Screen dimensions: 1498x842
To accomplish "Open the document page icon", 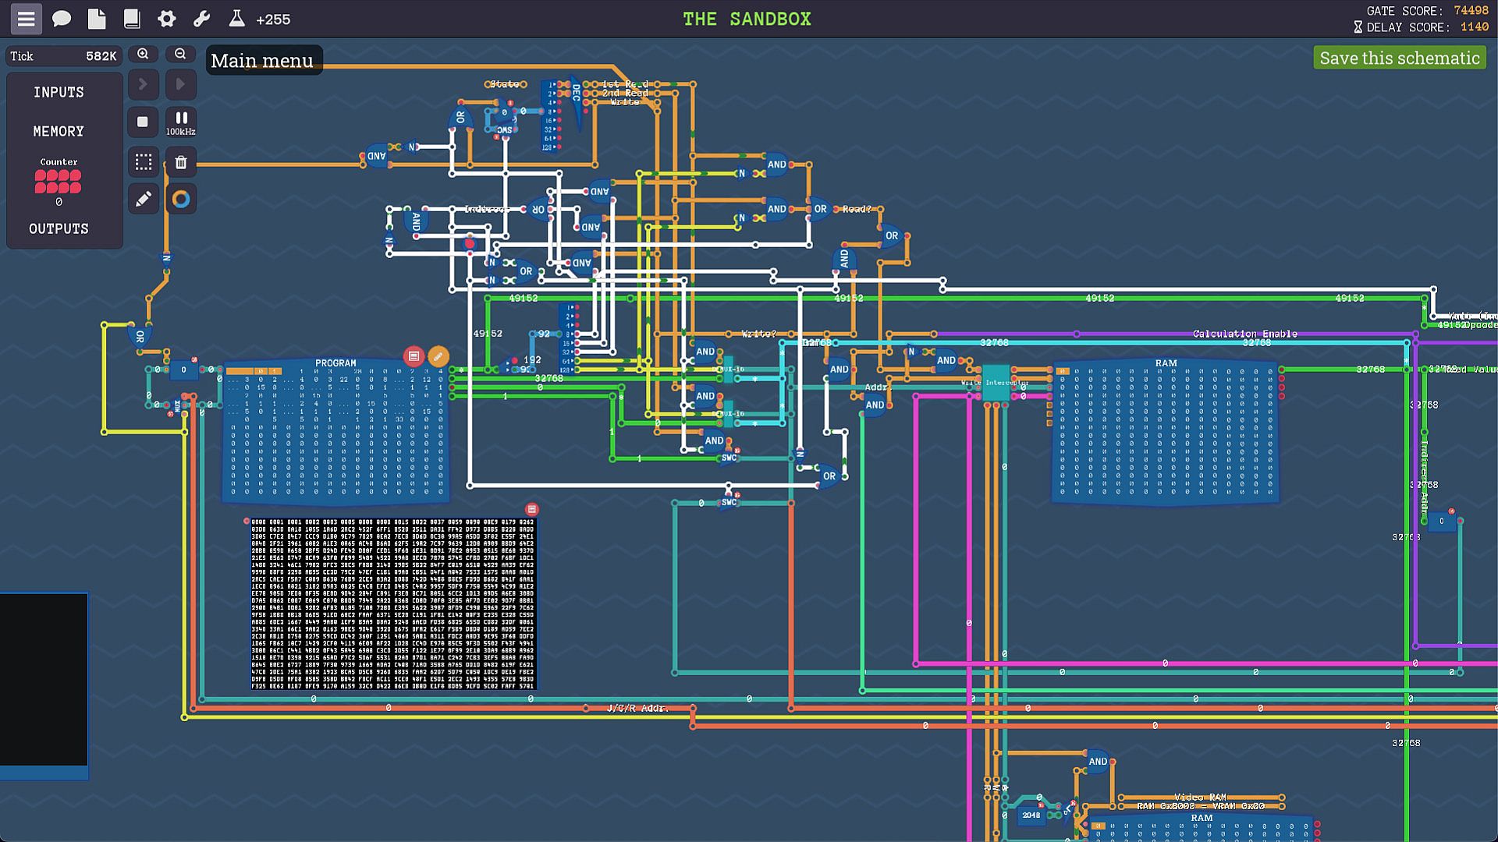I will point(97,19).
